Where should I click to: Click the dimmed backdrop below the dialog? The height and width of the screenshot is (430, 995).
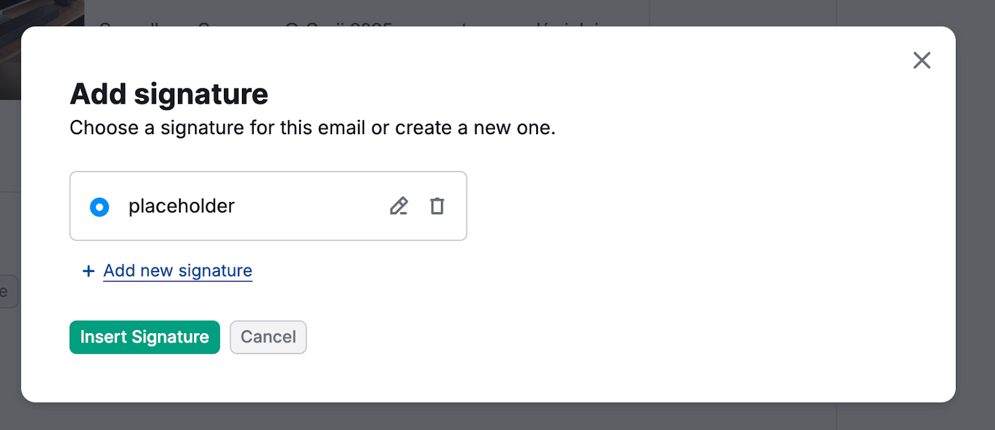(497, 417)
